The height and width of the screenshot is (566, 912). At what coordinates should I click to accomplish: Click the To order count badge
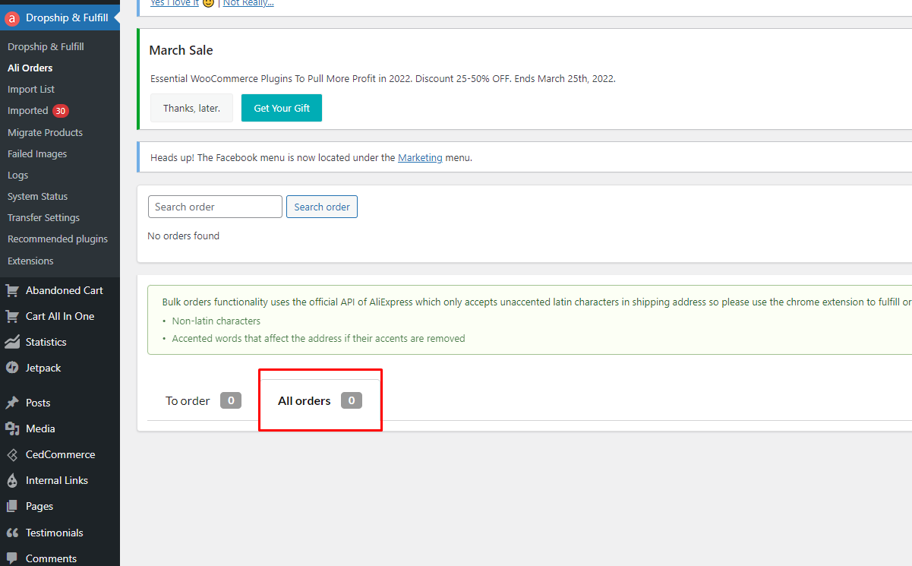(x=231, y=400)
